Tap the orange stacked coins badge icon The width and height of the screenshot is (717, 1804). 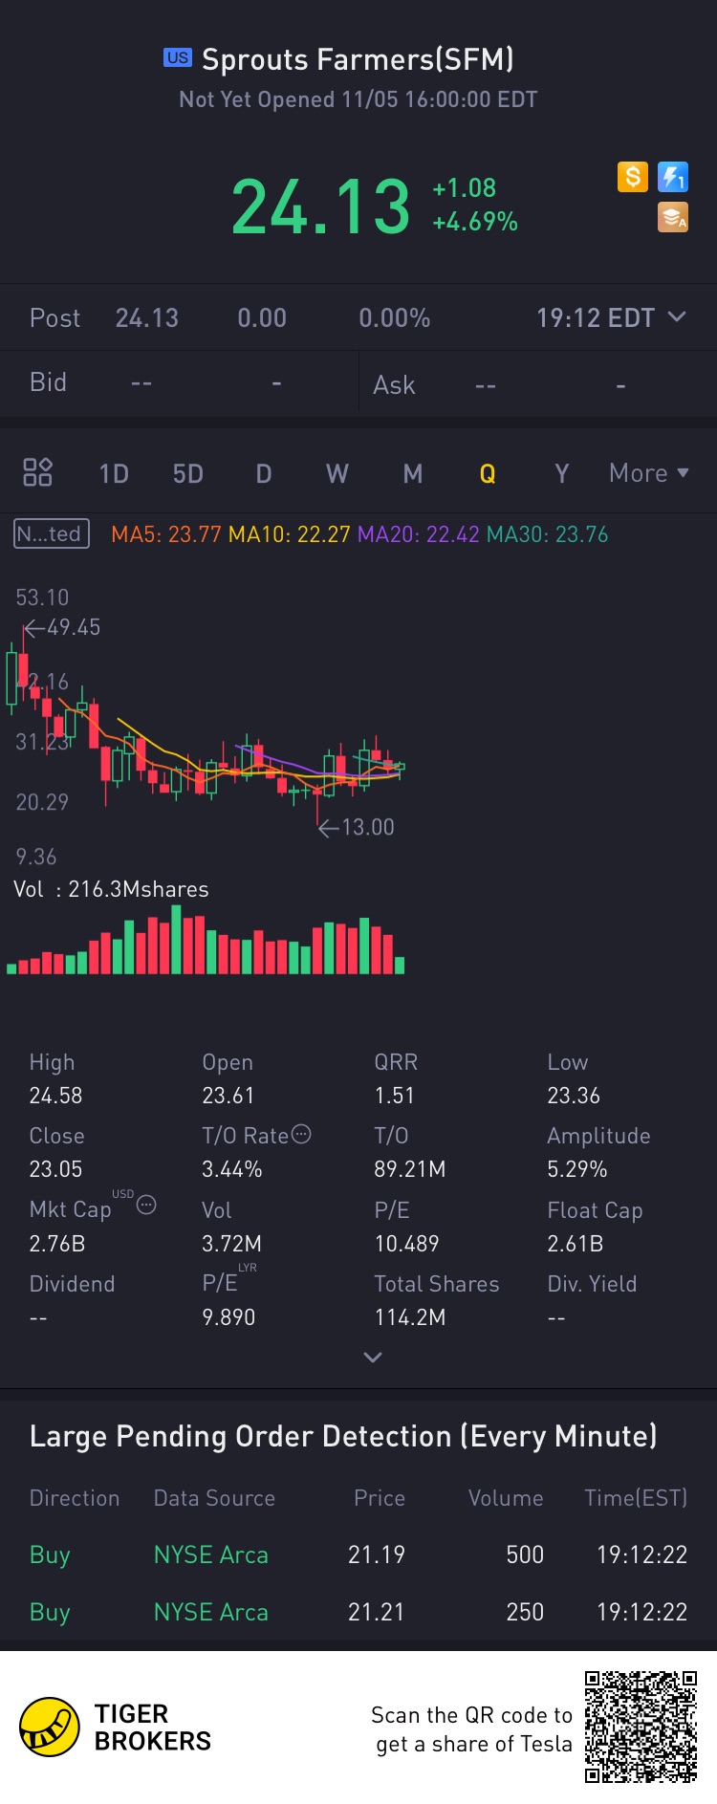(x=673, y=218)
